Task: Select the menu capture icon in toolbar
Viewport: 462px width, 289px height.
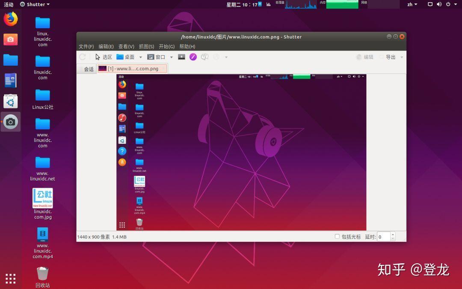Action: click(181, 57)
